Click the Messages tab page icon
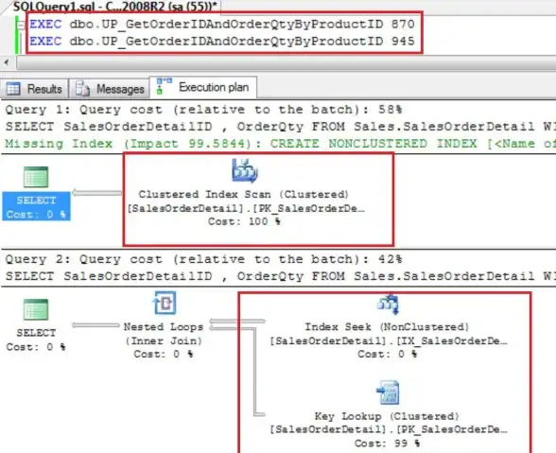The height and width of the screenshot is (453, 556). [82, 89]
